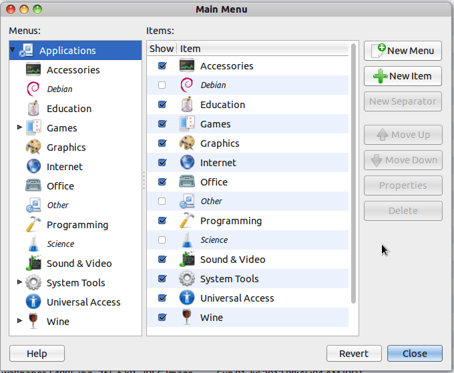Enable the Science show checkbox
The height and width of the screenshot is (373, 454).
(x=162, y=240)
